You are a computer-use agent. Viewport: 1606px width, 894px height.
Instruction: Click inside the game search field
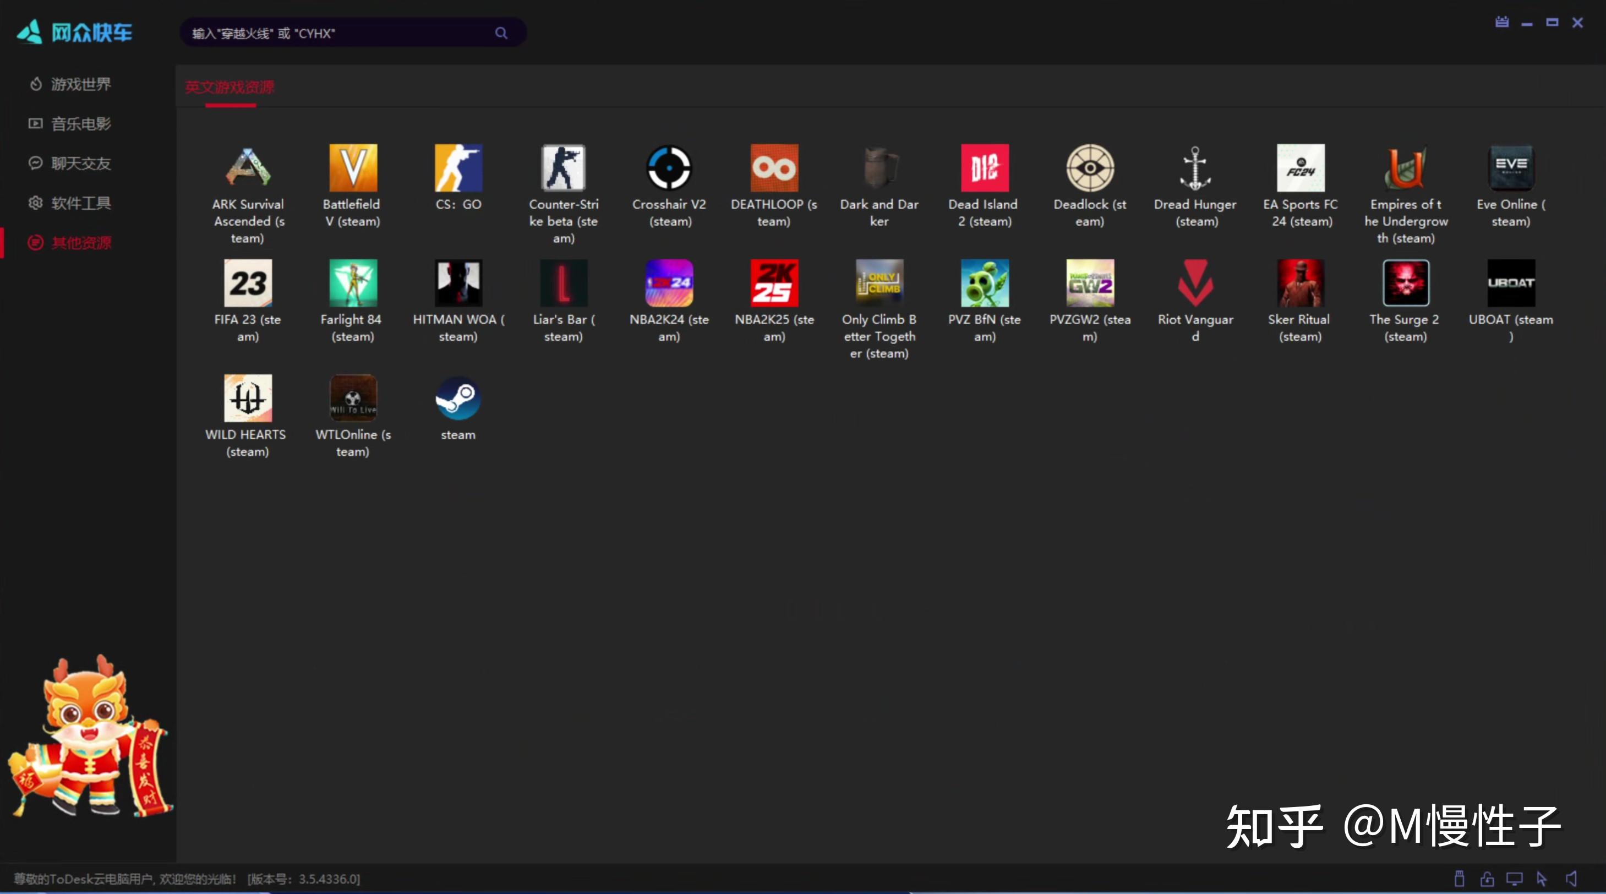[x=337, y=33]
